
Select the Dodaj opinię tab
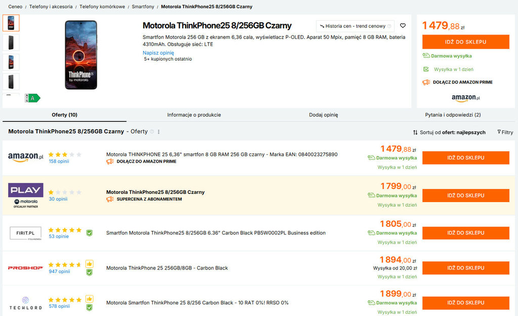[323, 115]
